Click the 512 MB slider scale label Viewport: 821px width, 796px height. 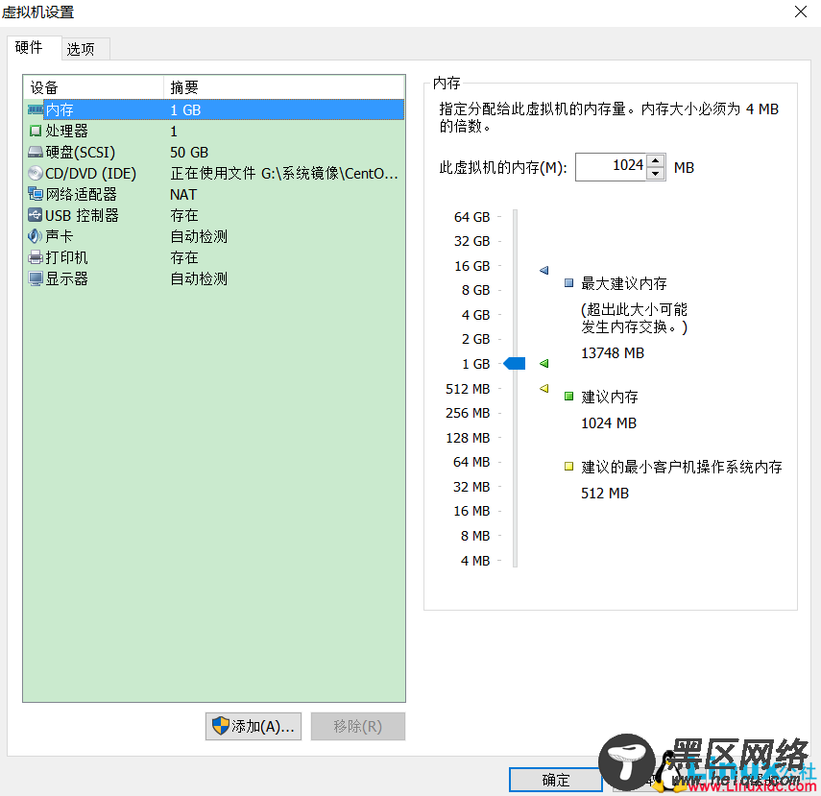[x=468, y=389]
